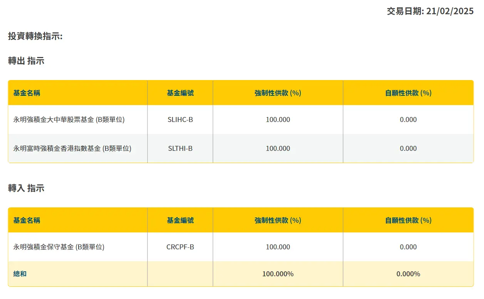484x299 pixels.
Task: Click the total value 100.000%
Action: [278, 274]
